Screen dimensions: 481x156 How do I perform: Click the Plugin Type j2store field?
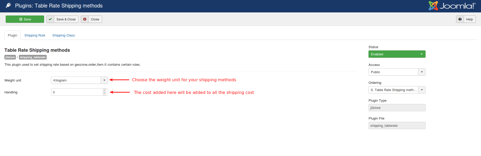tap(397, 108)
